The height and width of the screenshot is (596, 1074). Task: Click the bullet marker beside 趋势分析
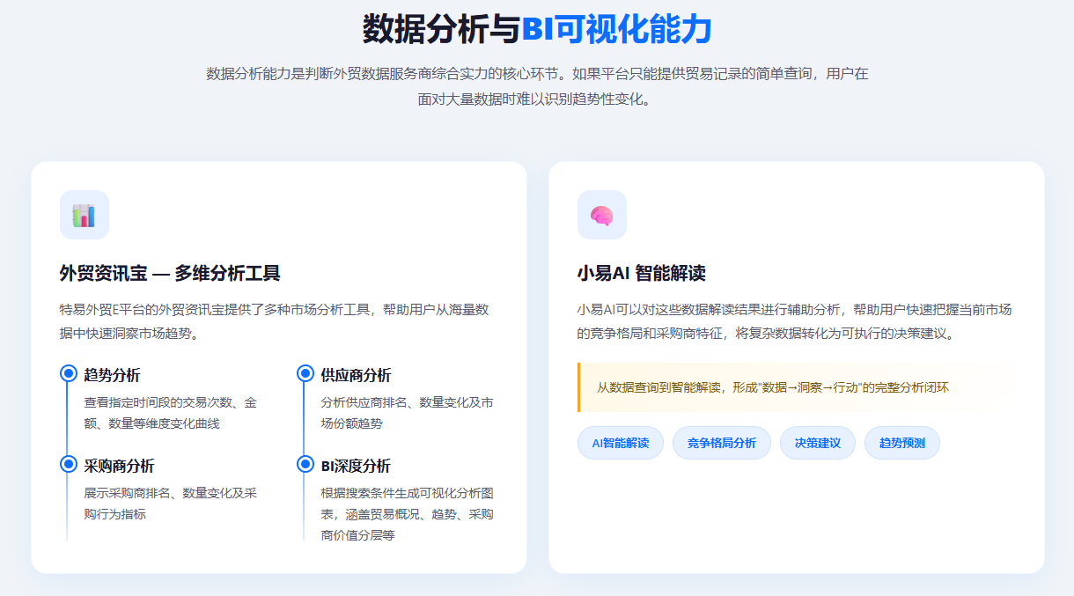point(68,373)
